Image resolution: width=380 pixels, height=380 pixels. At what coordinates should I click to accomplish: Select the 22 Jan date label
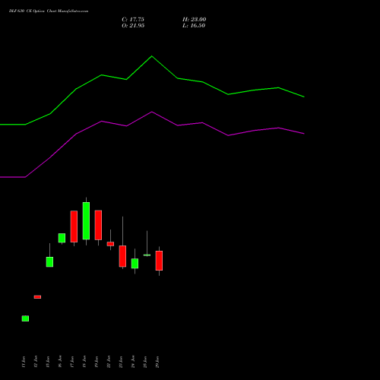point(109,362)
